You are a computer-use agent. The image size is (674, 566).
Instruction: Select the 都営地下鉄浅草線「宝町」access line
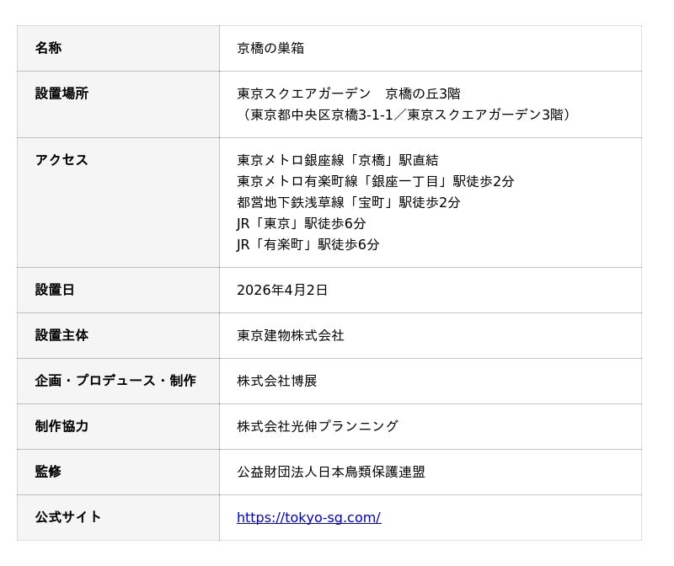pyautogui.click(x=348, y=202)
